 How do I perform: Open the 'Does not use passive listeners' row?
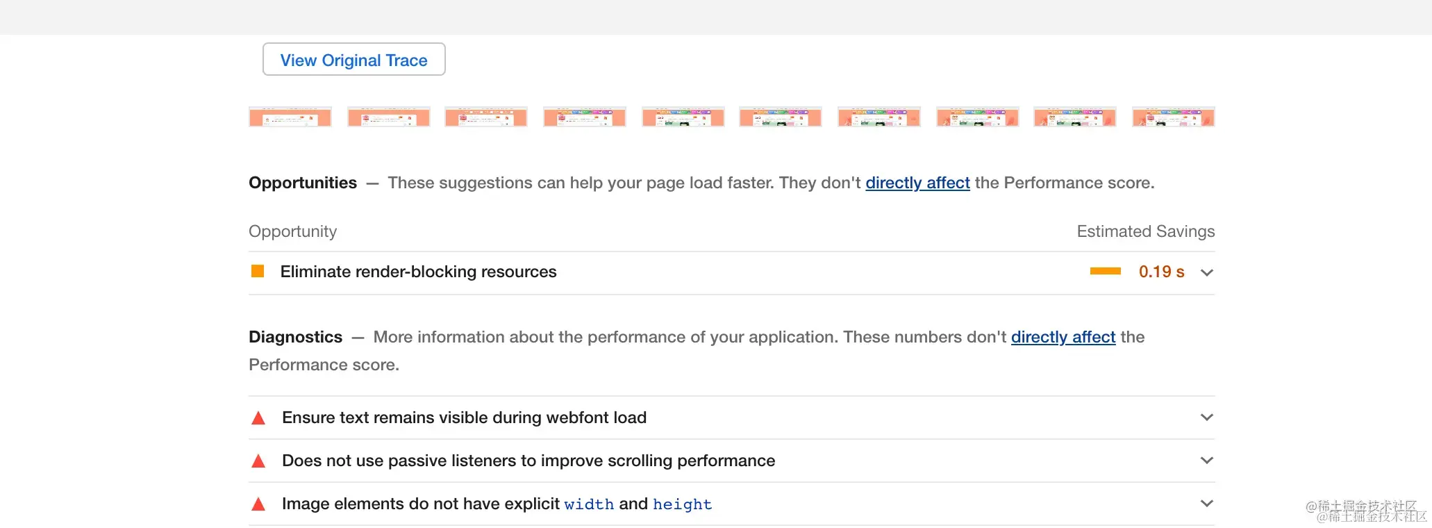tap(528, 461)
